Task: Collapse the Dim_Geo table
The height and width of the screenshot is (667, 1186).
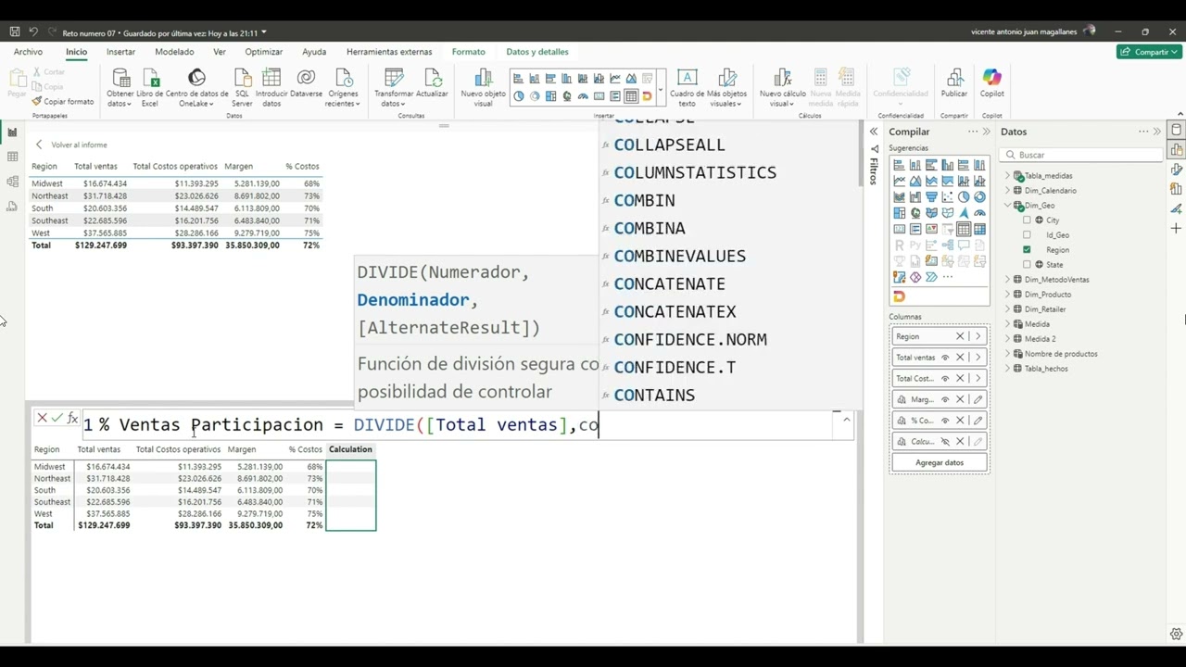Action: point(1007,206)
